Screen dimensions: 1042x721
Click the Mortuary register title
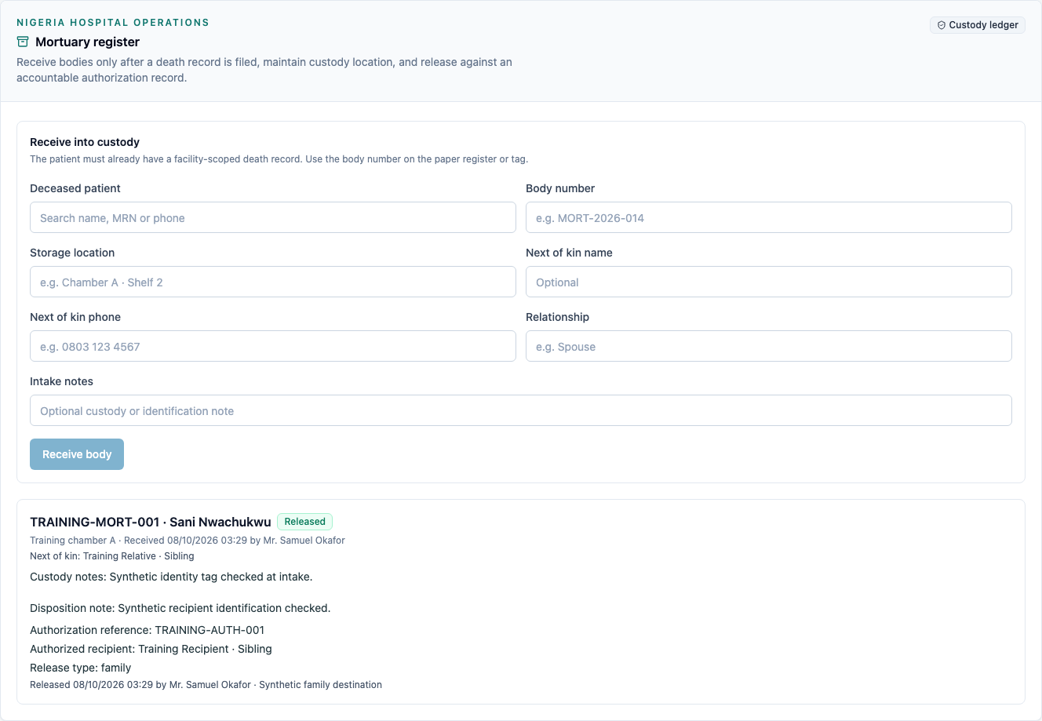[x=87, y=42]
